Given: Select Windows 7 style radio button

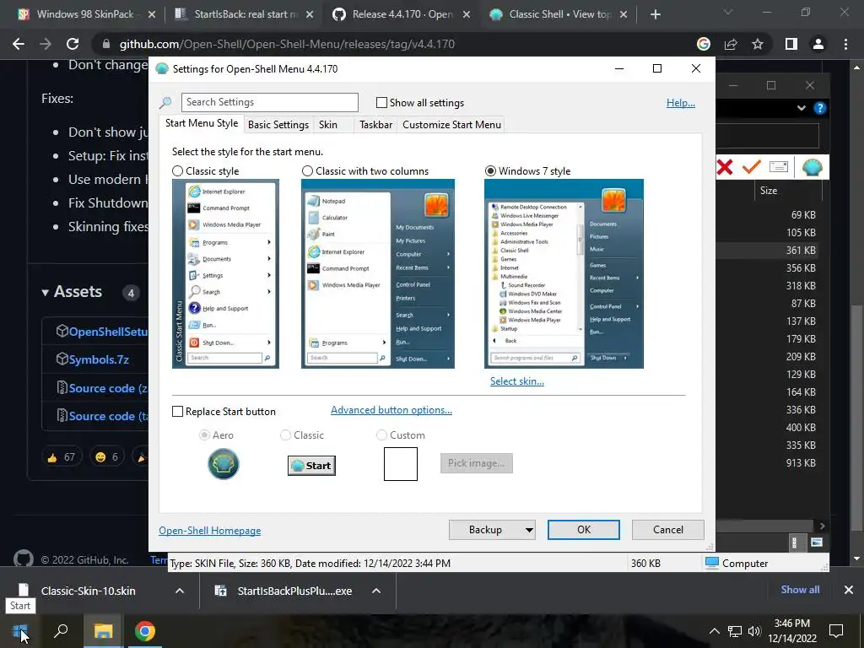Looking at the screenshot, I should pos(490,170).
